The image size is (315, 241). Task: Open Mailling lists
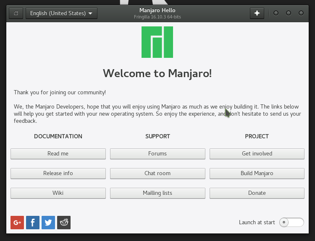click(x=157, y=193)
